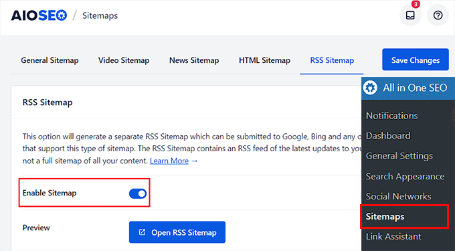Click the Preview label
This screenshot has width=455, height=251.
(36, 228)
